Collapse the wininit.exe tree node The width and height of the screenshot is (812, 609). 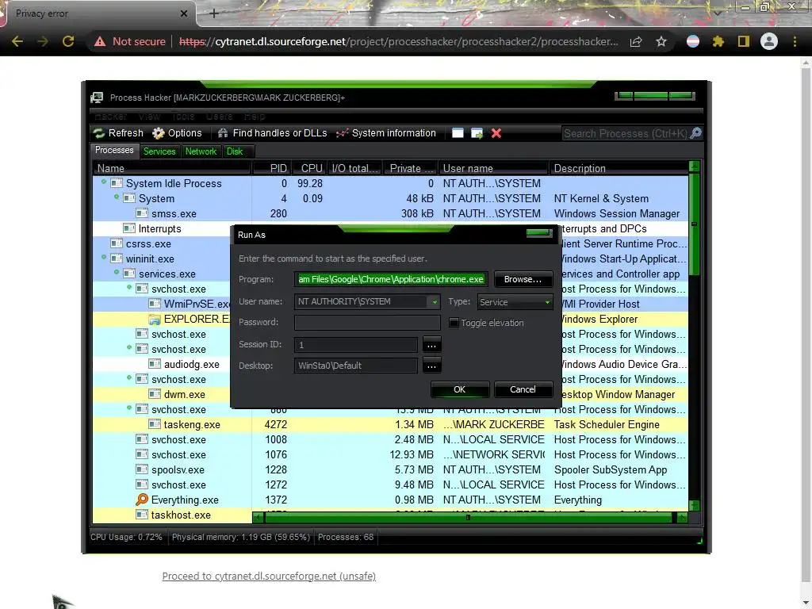(104, 257)
